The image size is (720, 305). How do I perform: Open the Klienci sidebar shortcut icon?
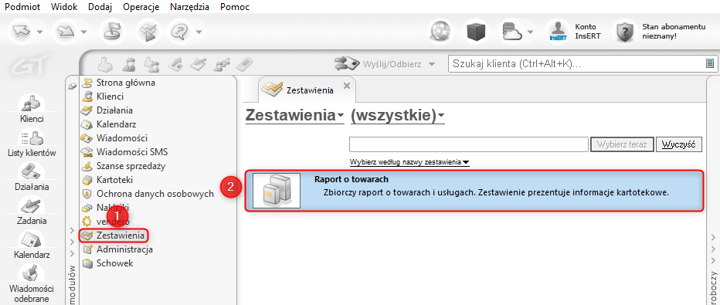32,103
